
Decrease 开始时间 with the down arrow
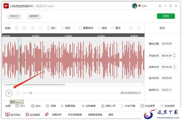point(174,57)
